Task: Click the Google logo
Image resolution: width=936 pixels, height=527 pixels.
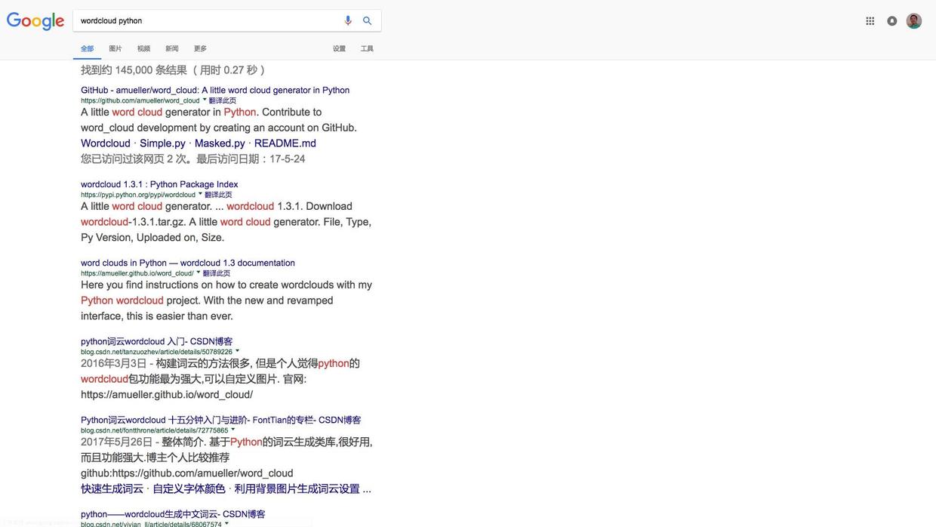Action: tap(35, 21)
